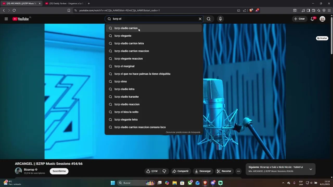Open a new browser tab
The width and height of the screenshot is (333, 187).
click(89, 3)
